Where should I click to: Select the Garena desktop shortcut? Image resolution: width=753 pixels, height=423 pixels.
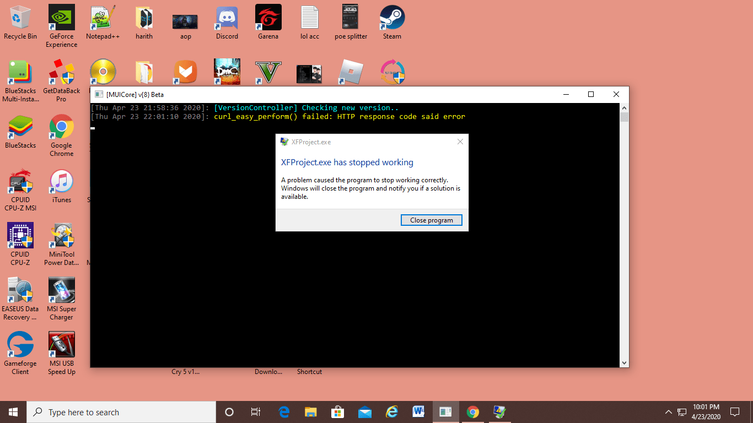(268, 23)
